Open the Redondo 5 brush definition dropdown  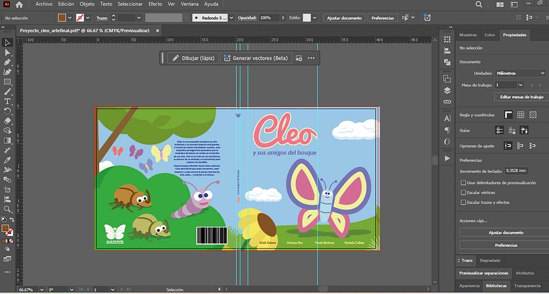click(x=232, y=18)
